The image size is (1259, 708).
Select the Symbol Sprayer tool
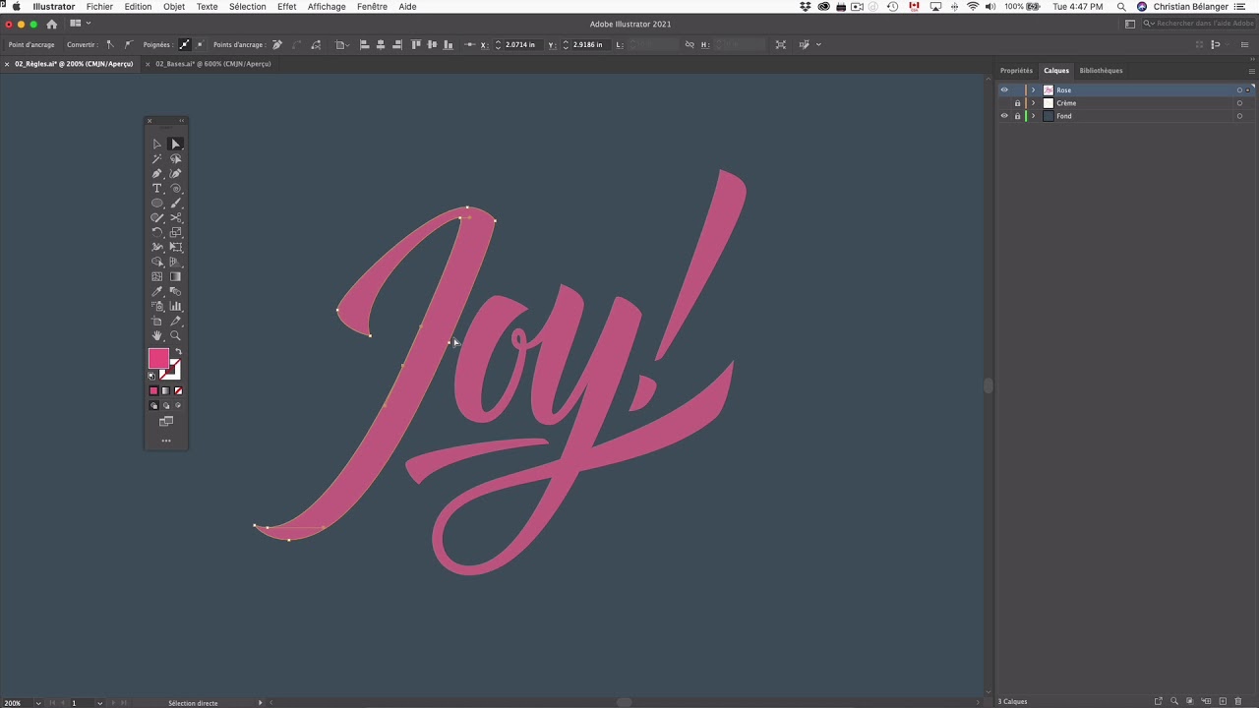pyautogui.click(x=156, y=306)
